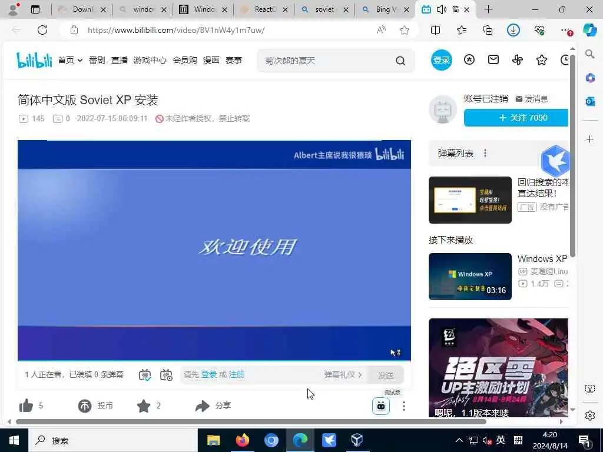The height and width of the screenshot is (452, 603).
Task: Open Firefox from the taskbar
Action: click(242, 440)
